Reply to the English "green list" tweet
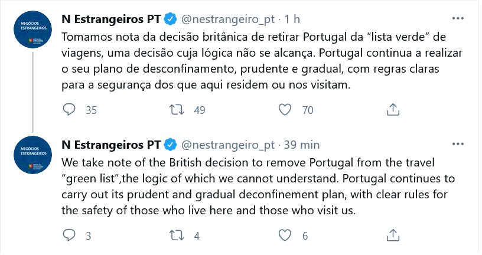Image resolution: width=482 pixels, height=255 pixels. coord(69,236)
